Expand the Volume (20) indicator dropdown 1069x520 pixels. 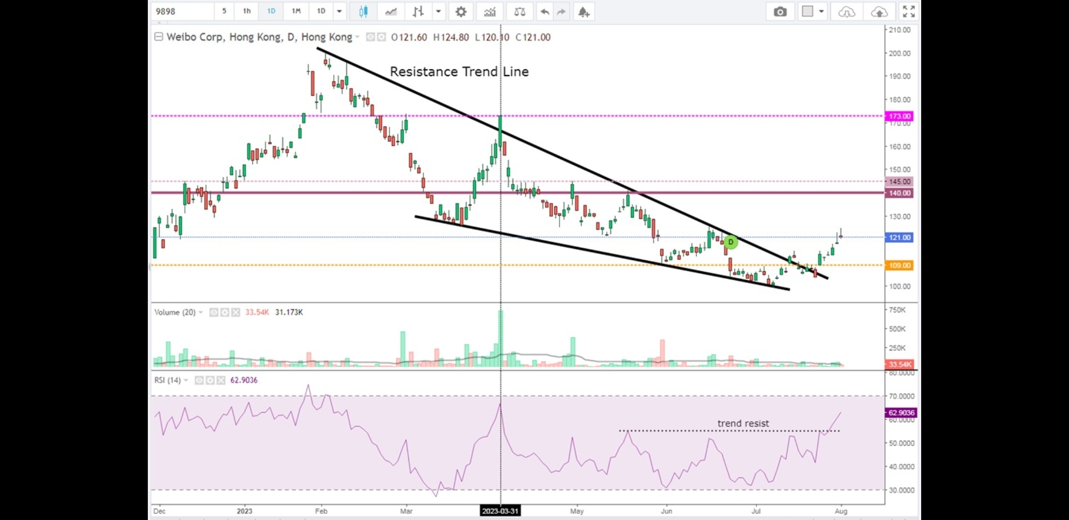click(x=201, y=312)
